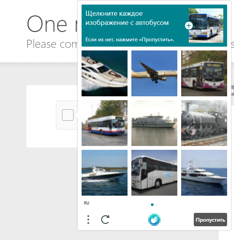Select the purple and white bus image

point(204,73)
